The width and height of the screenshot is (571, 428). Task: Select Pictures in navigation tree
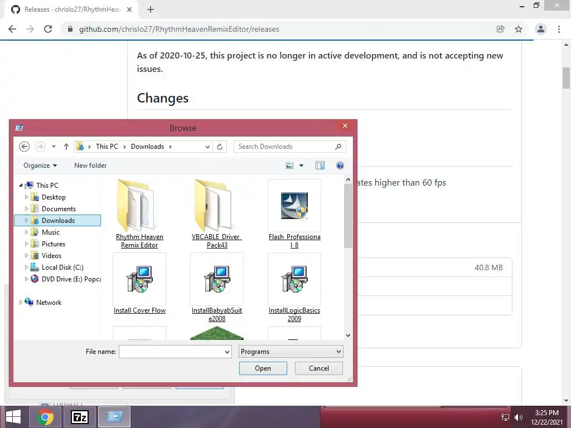click(x=53, y=244)
